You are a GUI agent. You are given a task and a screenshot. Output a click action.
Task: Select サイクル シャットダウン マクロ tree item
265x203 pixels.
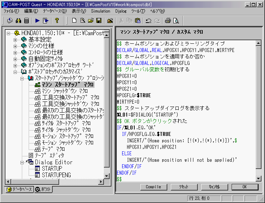[x=66, y=129]
